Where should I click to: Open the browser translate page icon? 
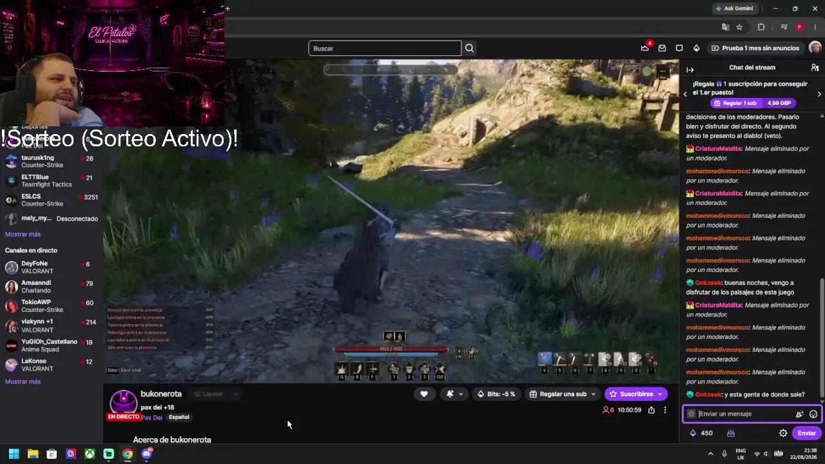click(726, 27)
